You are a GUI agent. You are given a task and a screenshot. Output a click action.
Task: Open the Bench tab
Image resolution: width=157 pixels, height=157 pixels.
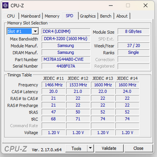coord(106,16)
